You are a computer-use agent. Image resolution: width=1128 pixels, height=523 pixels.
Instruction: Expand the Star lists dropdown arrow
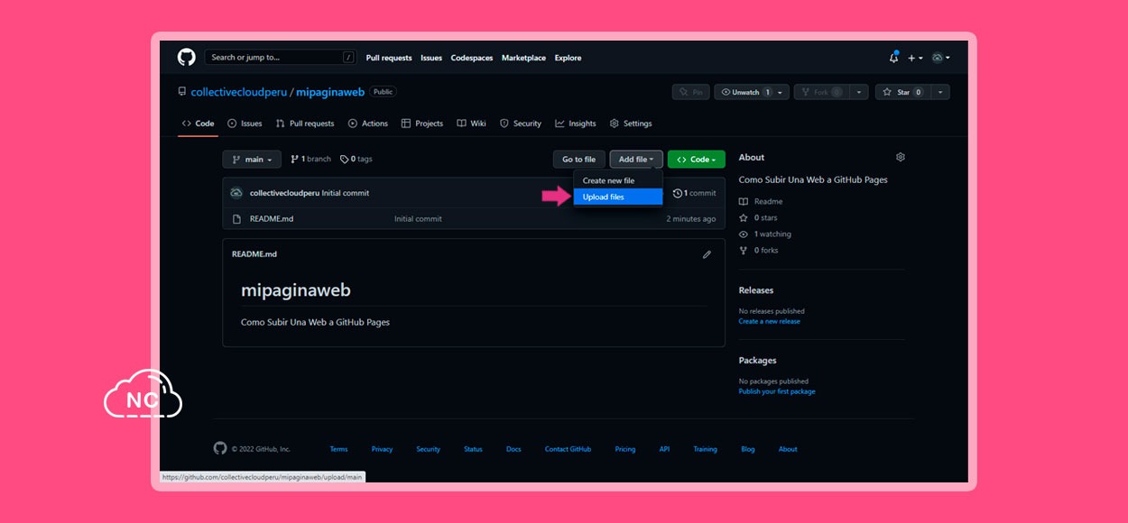tap(940, 92)
